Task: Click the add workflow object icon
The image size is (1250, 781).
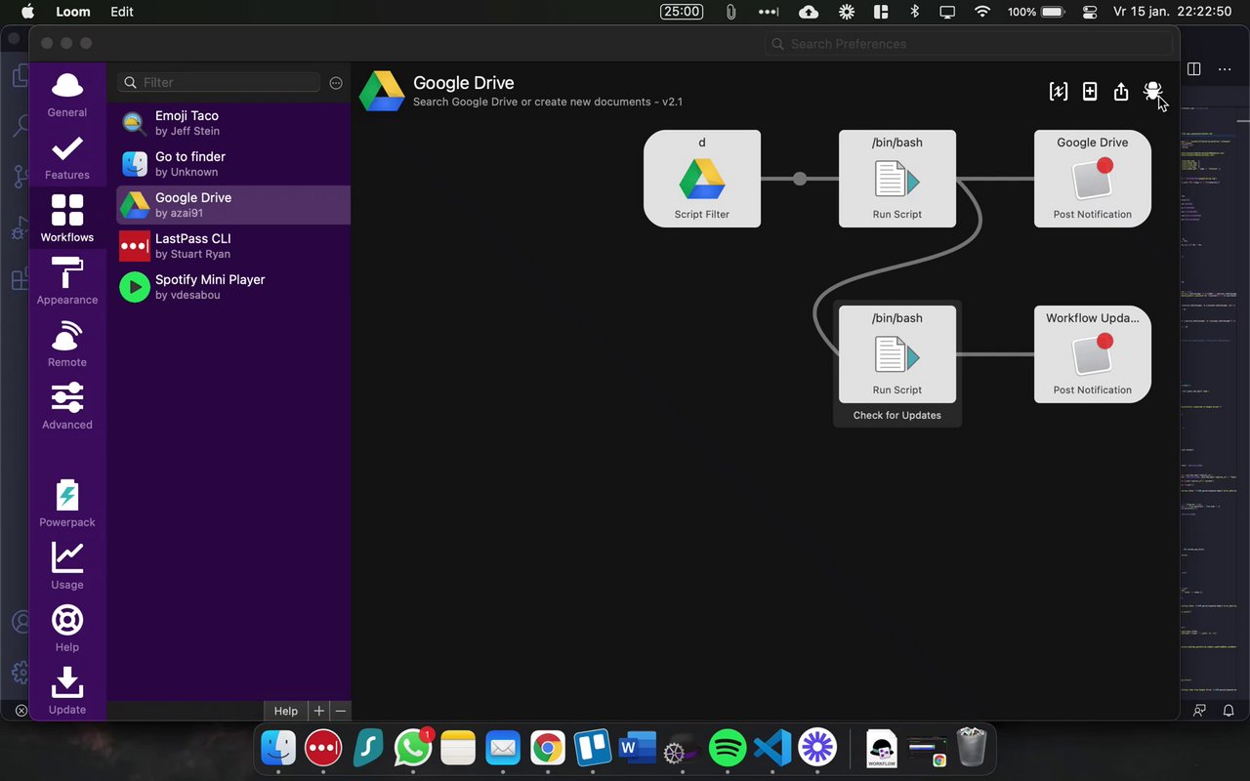Action: pyautogui.click(x=1090, y=92)
